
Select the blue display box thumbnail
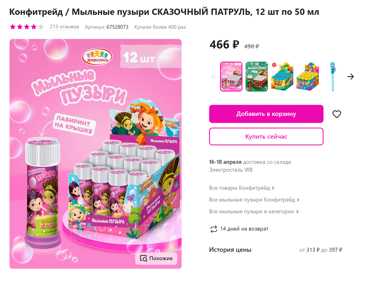pyautogui.click(x=282, y=77)
